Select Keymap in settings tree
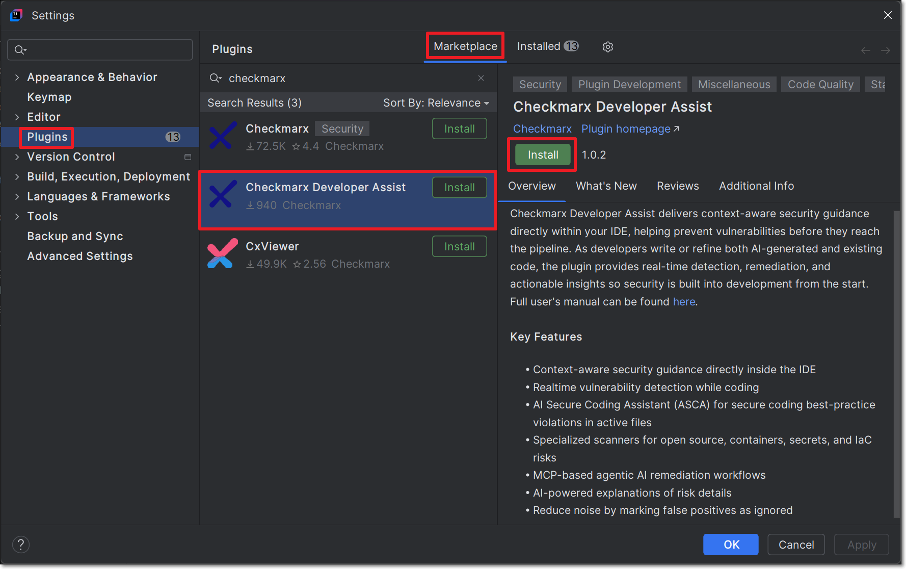This screenshot has width=906, height=569. (x=49, y=97)
